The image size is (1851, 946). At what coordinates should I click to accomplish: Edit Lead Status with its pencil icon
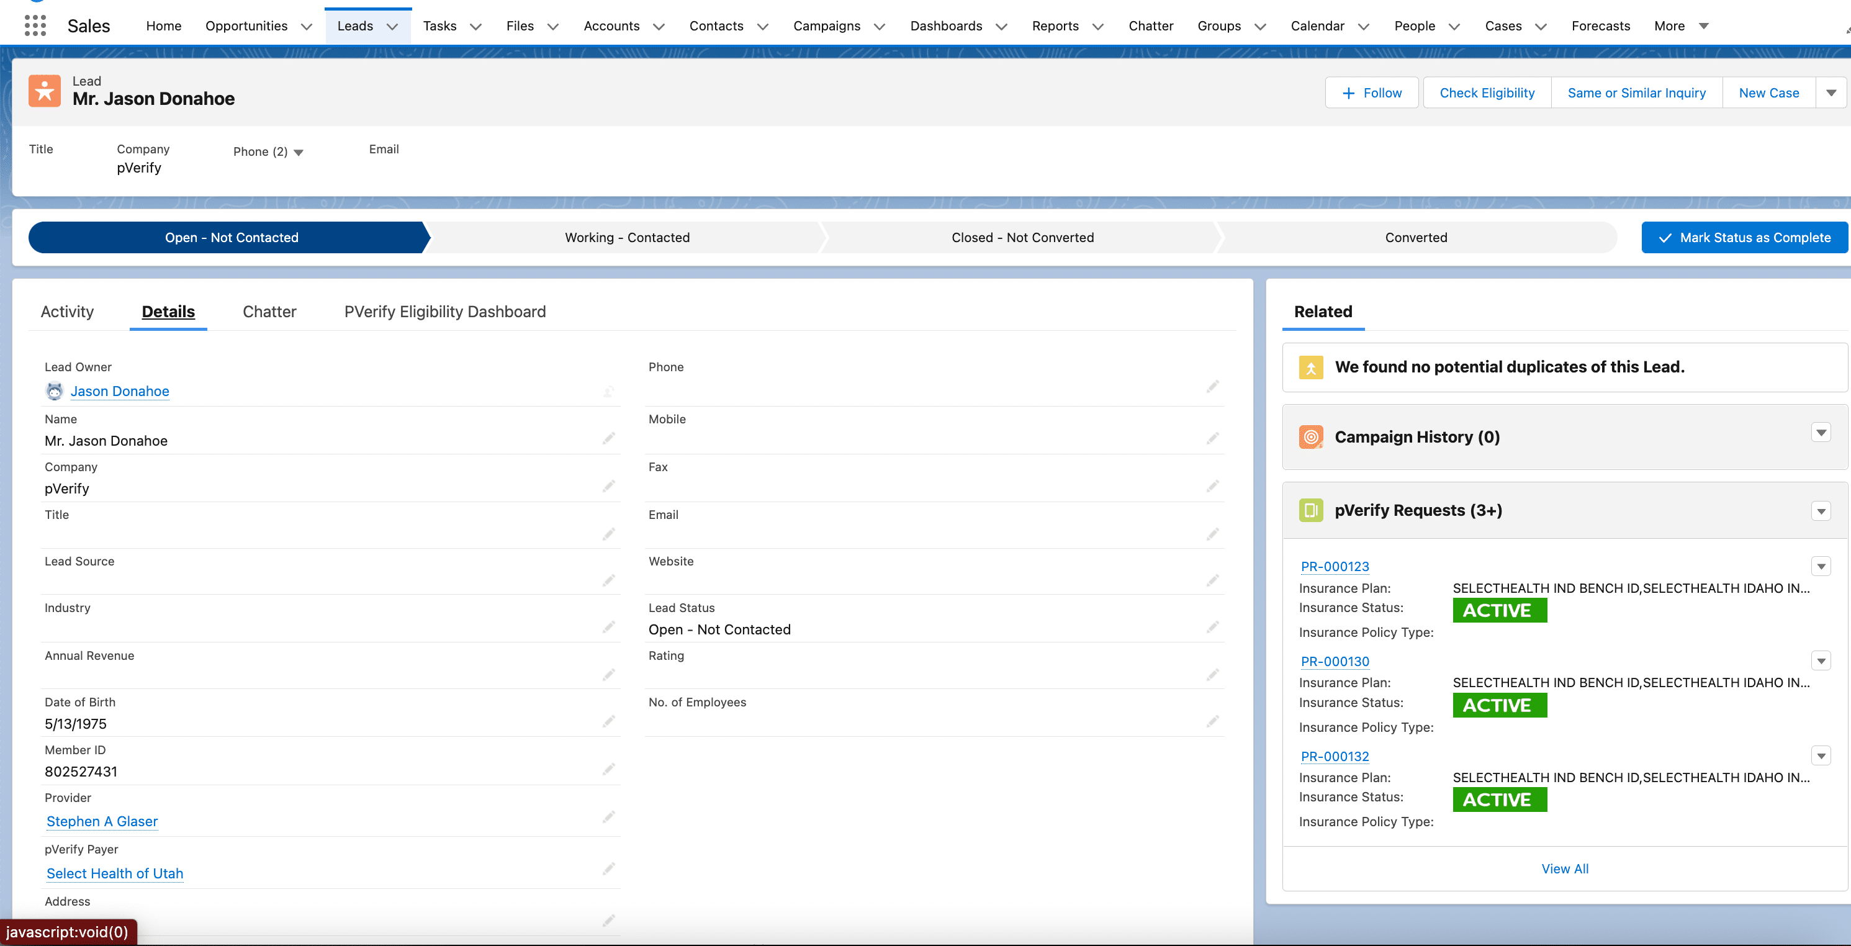coord(1213,627)
